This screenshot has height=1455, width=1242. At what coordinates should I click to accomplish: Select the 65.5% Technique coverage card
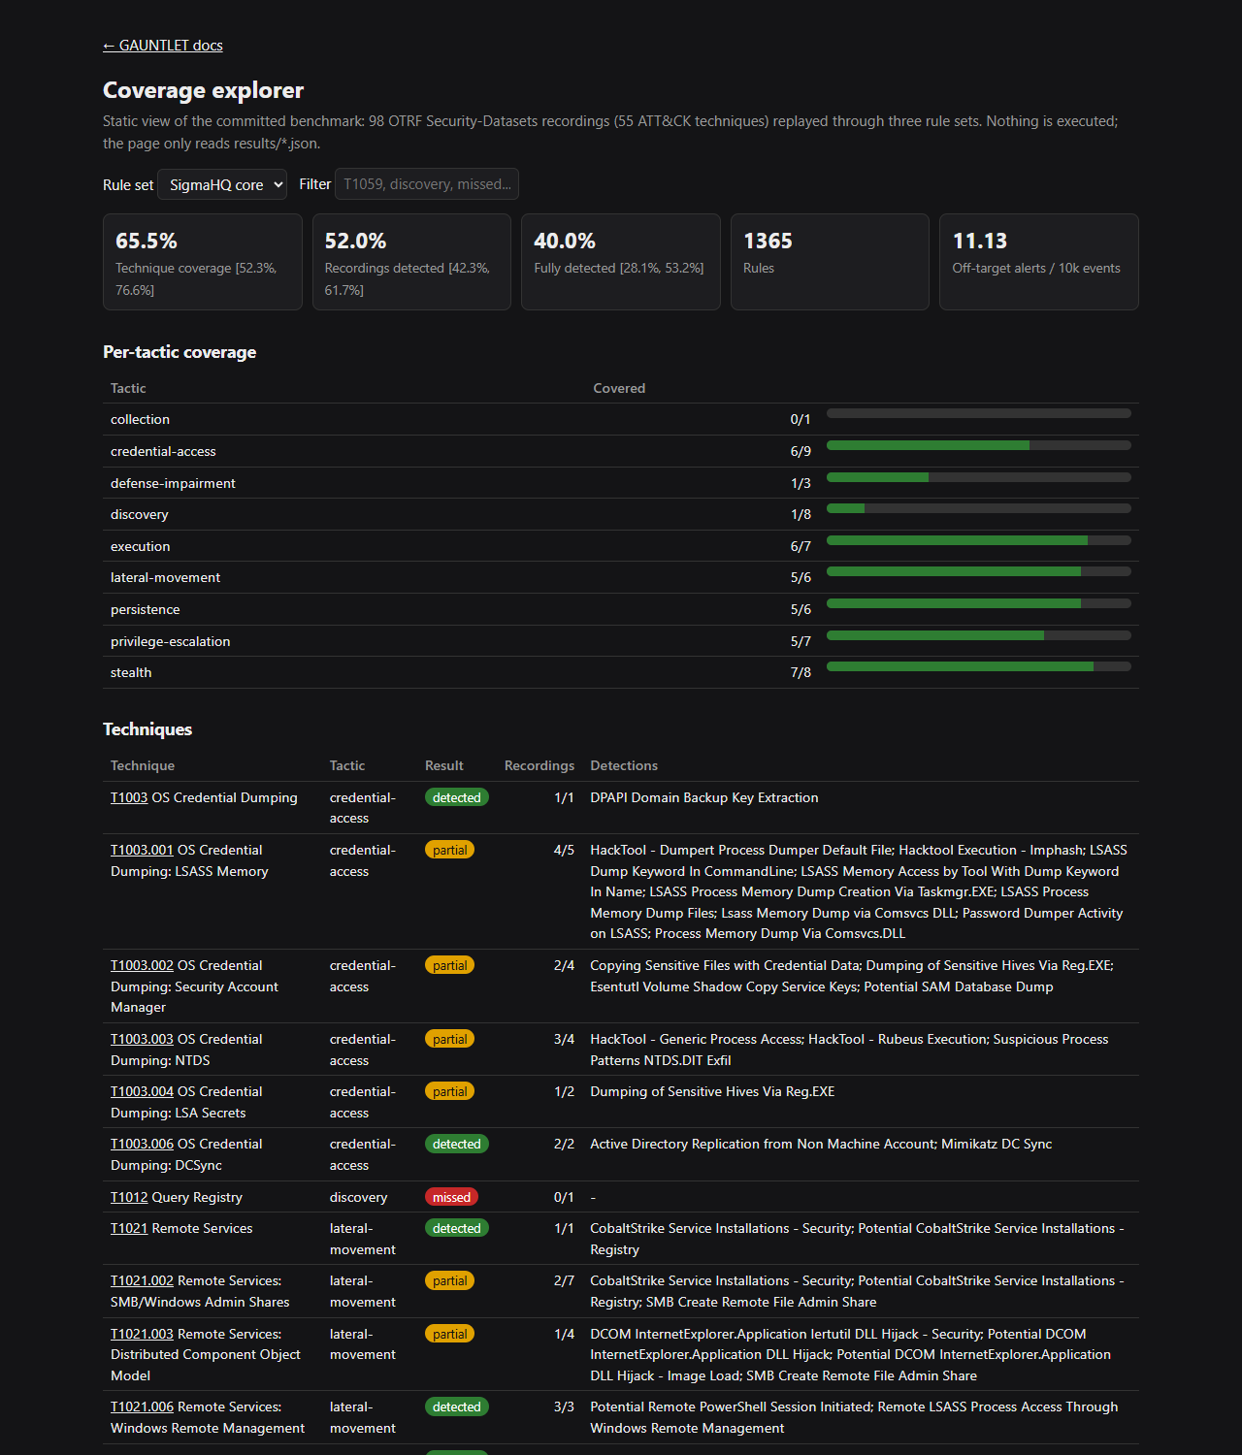click(203, 262)
